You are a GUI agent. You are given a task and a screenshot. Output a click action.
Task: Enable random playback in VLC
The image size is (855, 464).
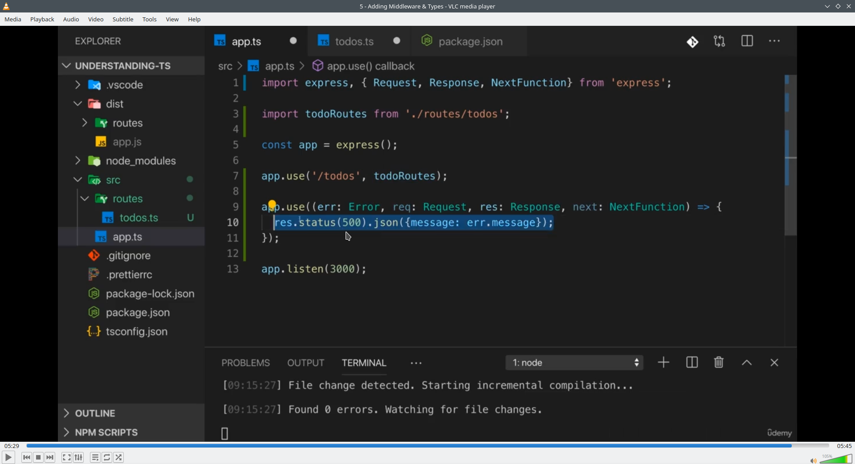[119, 457]
